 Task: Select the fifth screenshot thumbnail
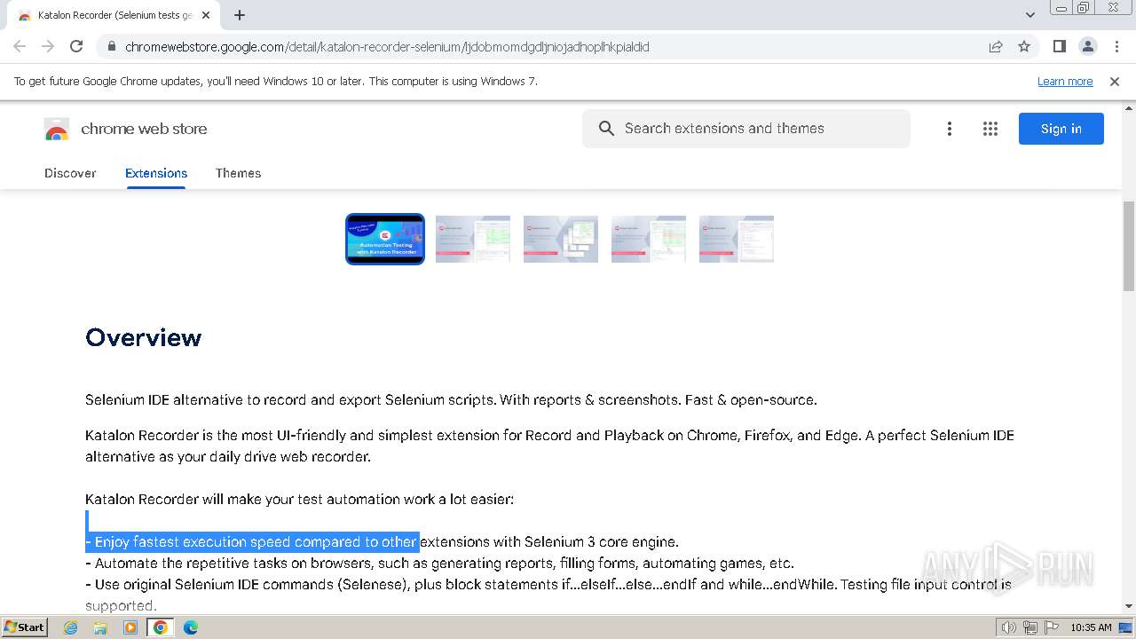(737, 239)
